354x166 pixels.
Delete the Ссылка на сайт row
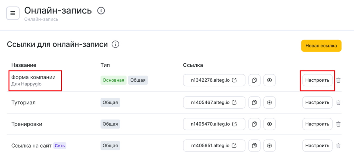click(x=338, y=146)
